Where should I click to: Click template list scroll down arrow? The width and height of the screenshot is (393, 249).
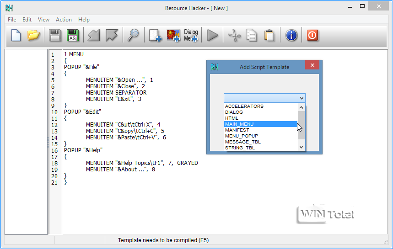tap(301, 147)
